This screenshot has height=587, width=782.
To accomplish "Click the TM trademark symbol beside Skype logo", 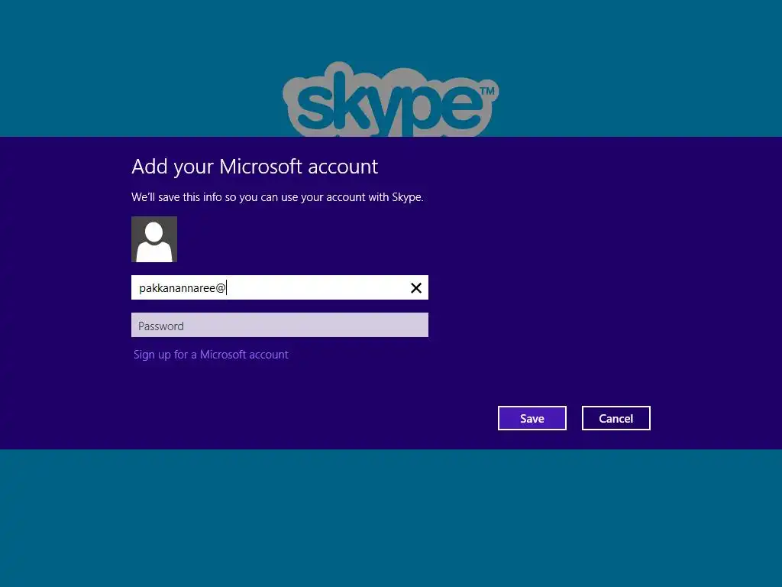I will pos(486,91).
